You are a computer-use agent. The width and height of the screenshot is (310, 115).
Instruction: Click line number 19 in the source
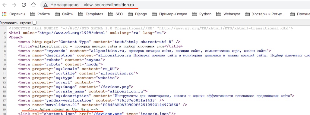(x=4, y=109)
